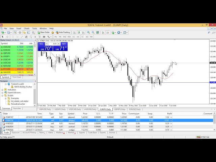Close the gbpjpy order with its X
Viewport: 216px width, 162px height.
click(171, 120)
